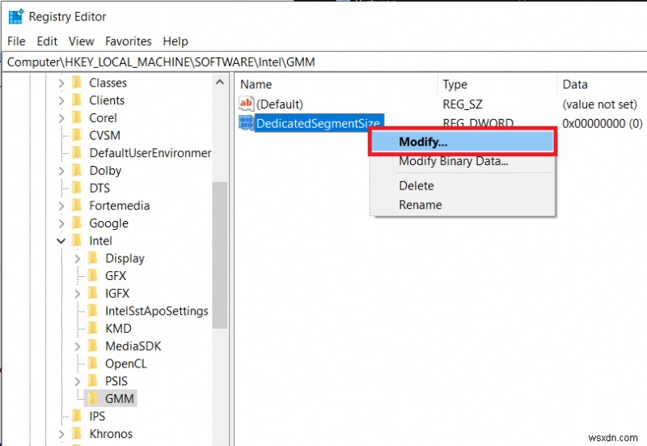The height and width of the screenshot is (446, 647).
Task: Choose Modify... from the context menu
Action: 463,142
